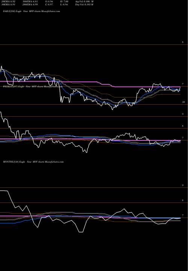Click the WEEKLY Eagle View chart title

click(x=33, y=87)
